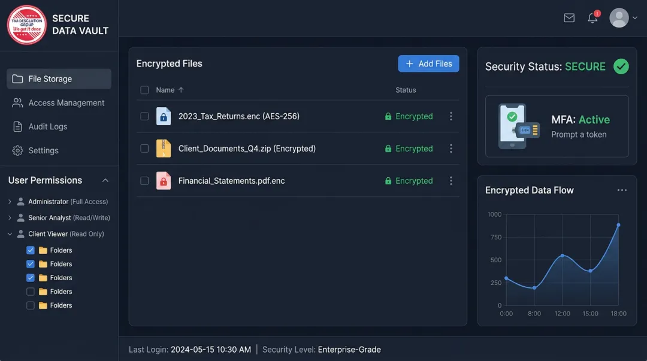Click the Name sort arrow

pyautogui.click(x=181, y=90)
